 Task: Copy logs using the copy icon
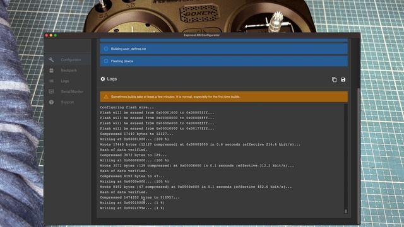334,79
